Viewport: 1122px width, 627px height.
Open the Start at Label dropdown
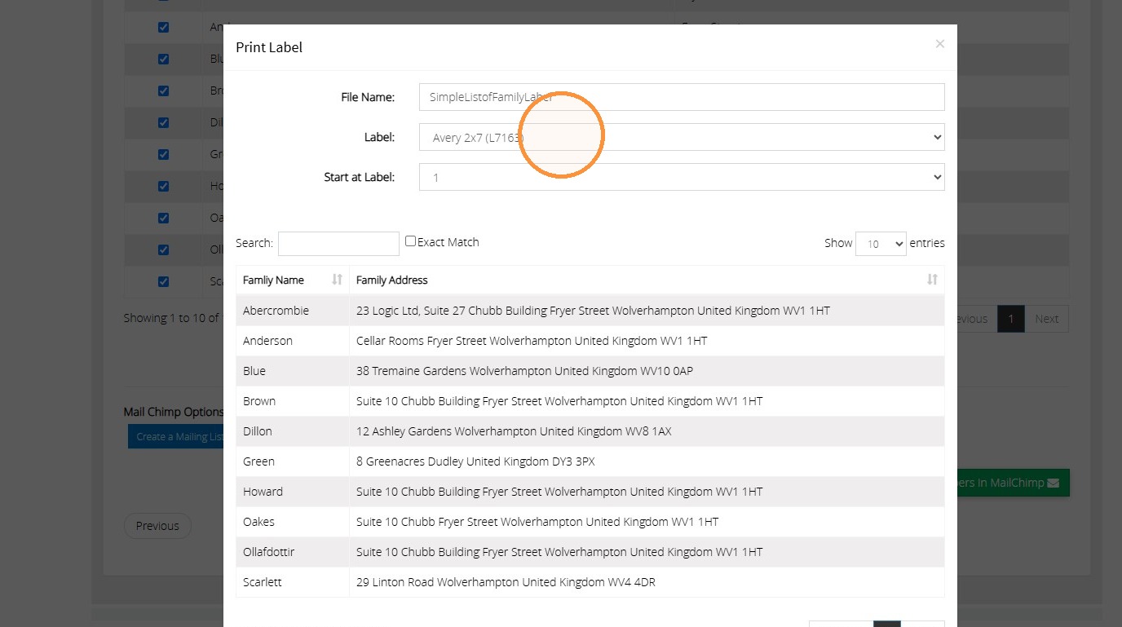(x=682, y=177)
